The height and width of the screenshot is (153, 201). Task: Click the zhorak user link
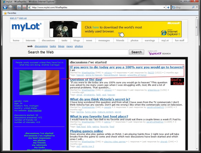click(164, 142)
